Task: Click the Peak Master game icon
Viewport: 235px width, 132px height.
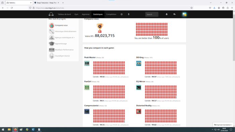Action: (x=87, y=63)
